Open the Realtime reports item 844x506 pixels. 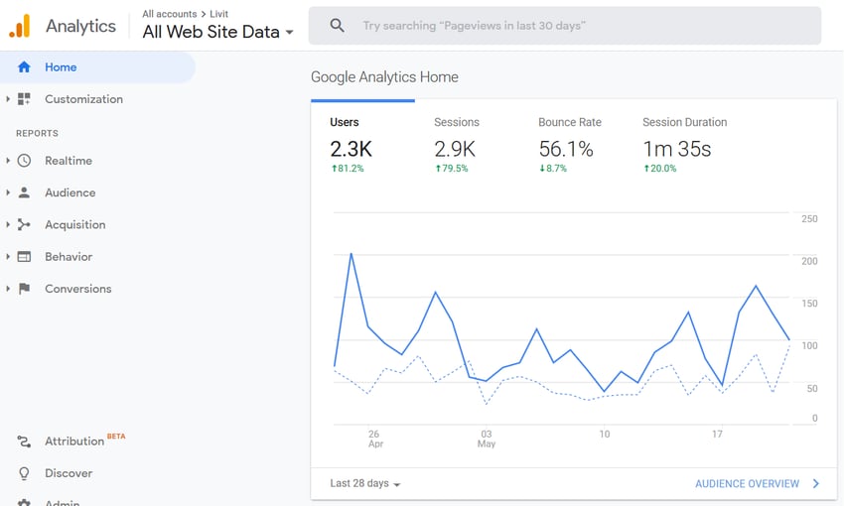(x=69, y=161)
